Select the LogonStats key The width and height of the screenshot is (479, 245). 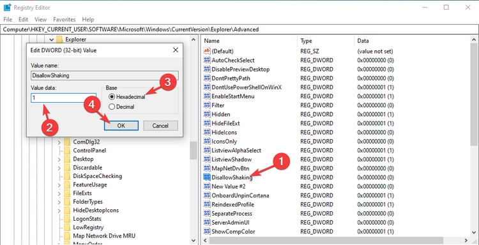(87, 219)
